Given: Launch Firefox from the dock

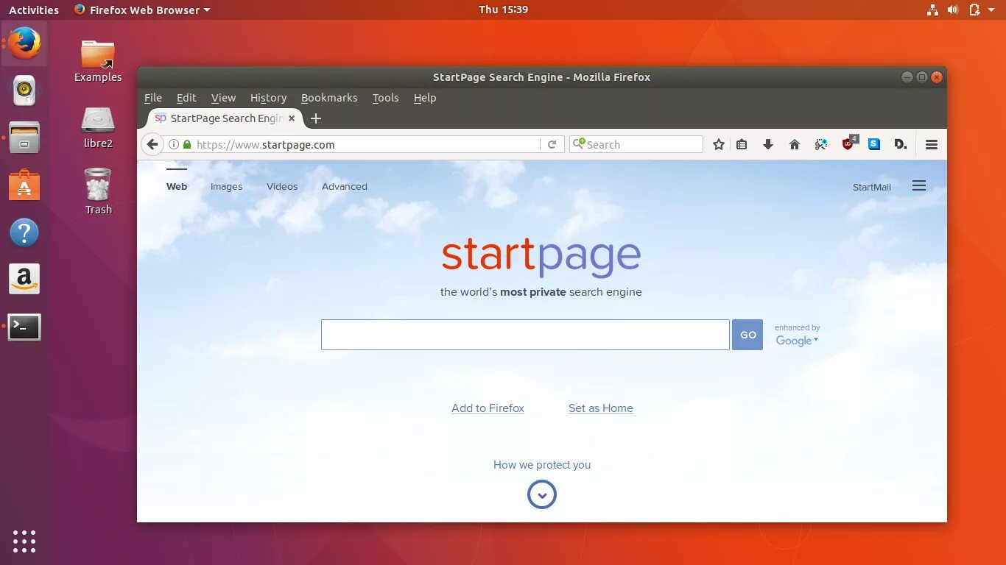Looking at the screenshot, I should pyautogui.click(x=24, y=43).
